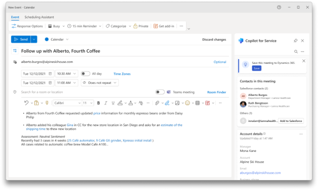Open formatting toolbar overflow ellipsis at far right
Image resolution: width=318 pixels, height=190 pixels.
(x=220, y=103)
